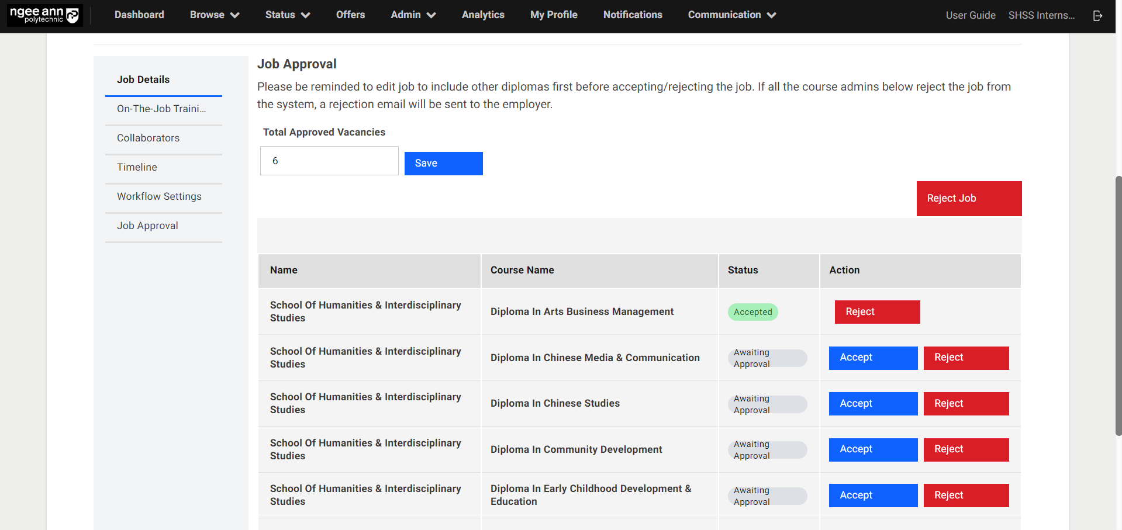Switch to the Timeline tab
This screenshot has height=530, width=1122.
pos(137,167)
